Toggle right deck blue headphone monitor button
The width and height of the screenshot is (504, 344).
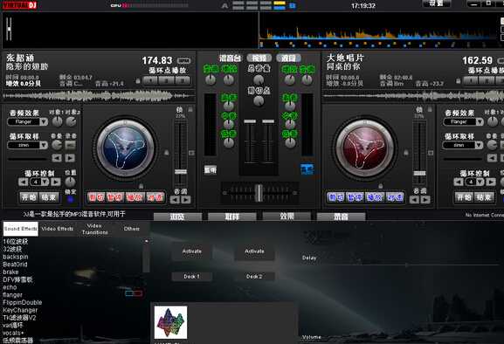(x=307, y=169)
